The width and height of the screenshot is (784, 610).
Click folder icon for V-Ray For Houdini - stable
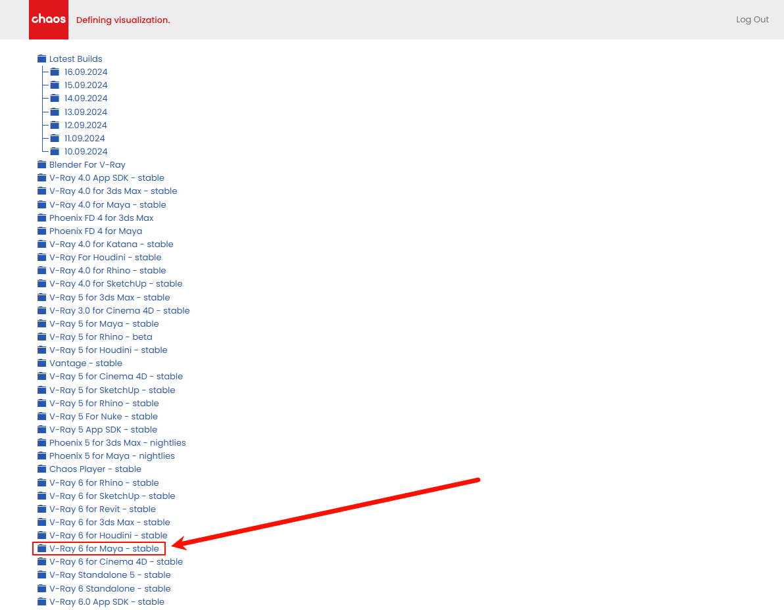42,257
